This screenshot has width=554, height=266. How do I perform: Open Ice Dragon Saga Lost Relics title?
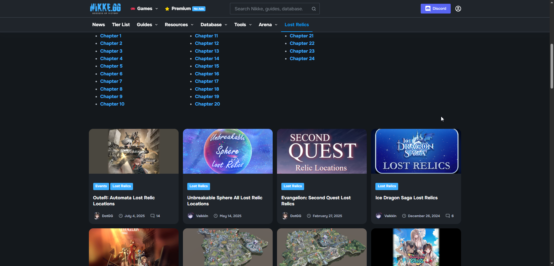point(407,198)
